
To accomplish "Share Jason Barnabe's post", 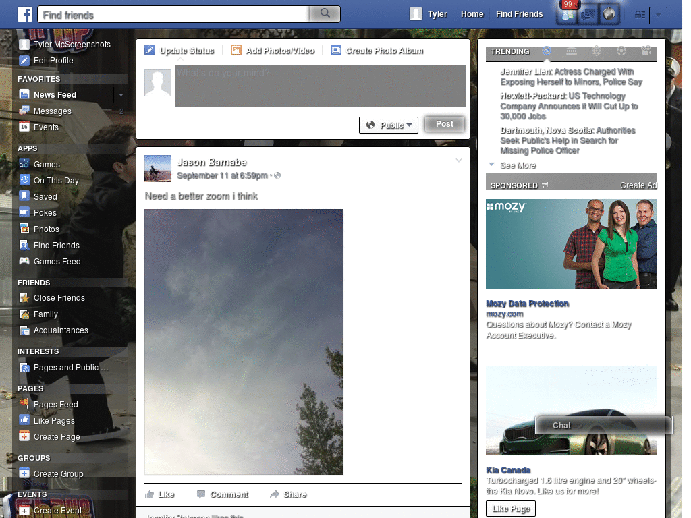I will click(x=288, y=494).
